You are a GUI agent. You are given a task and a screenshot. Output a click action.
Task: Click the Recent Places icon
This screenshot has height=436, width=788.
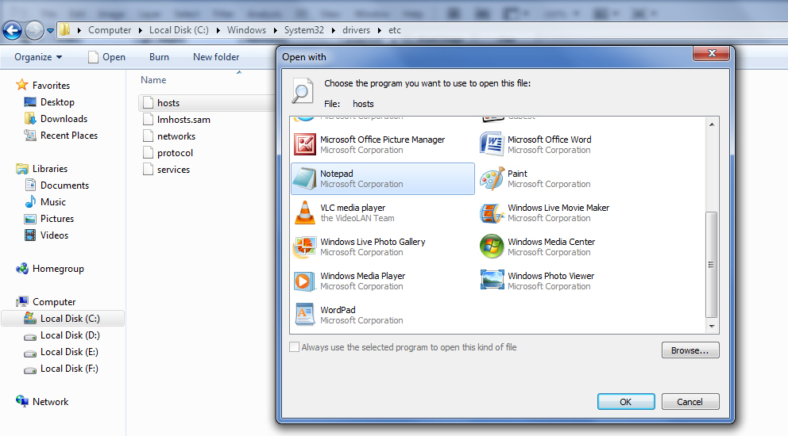click(30, 136)
